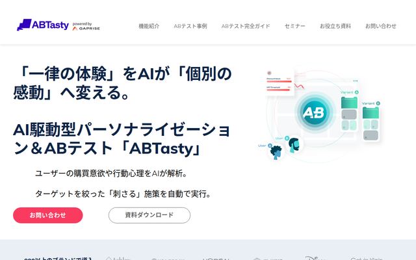This screenshot has width=416, height=260.
Task: Open the 機能紹介 menu item
Action: [149, 26]
